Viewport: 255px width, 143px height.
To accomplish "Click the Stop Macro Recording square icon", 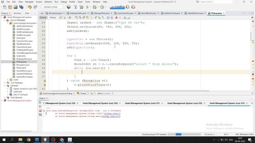I will pos(120,17).
